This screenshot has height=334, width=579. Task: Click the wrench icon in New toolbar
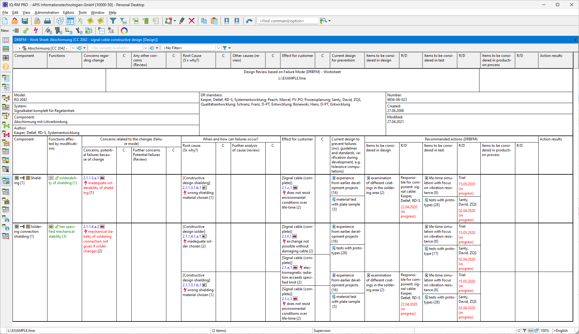[79, 31]
